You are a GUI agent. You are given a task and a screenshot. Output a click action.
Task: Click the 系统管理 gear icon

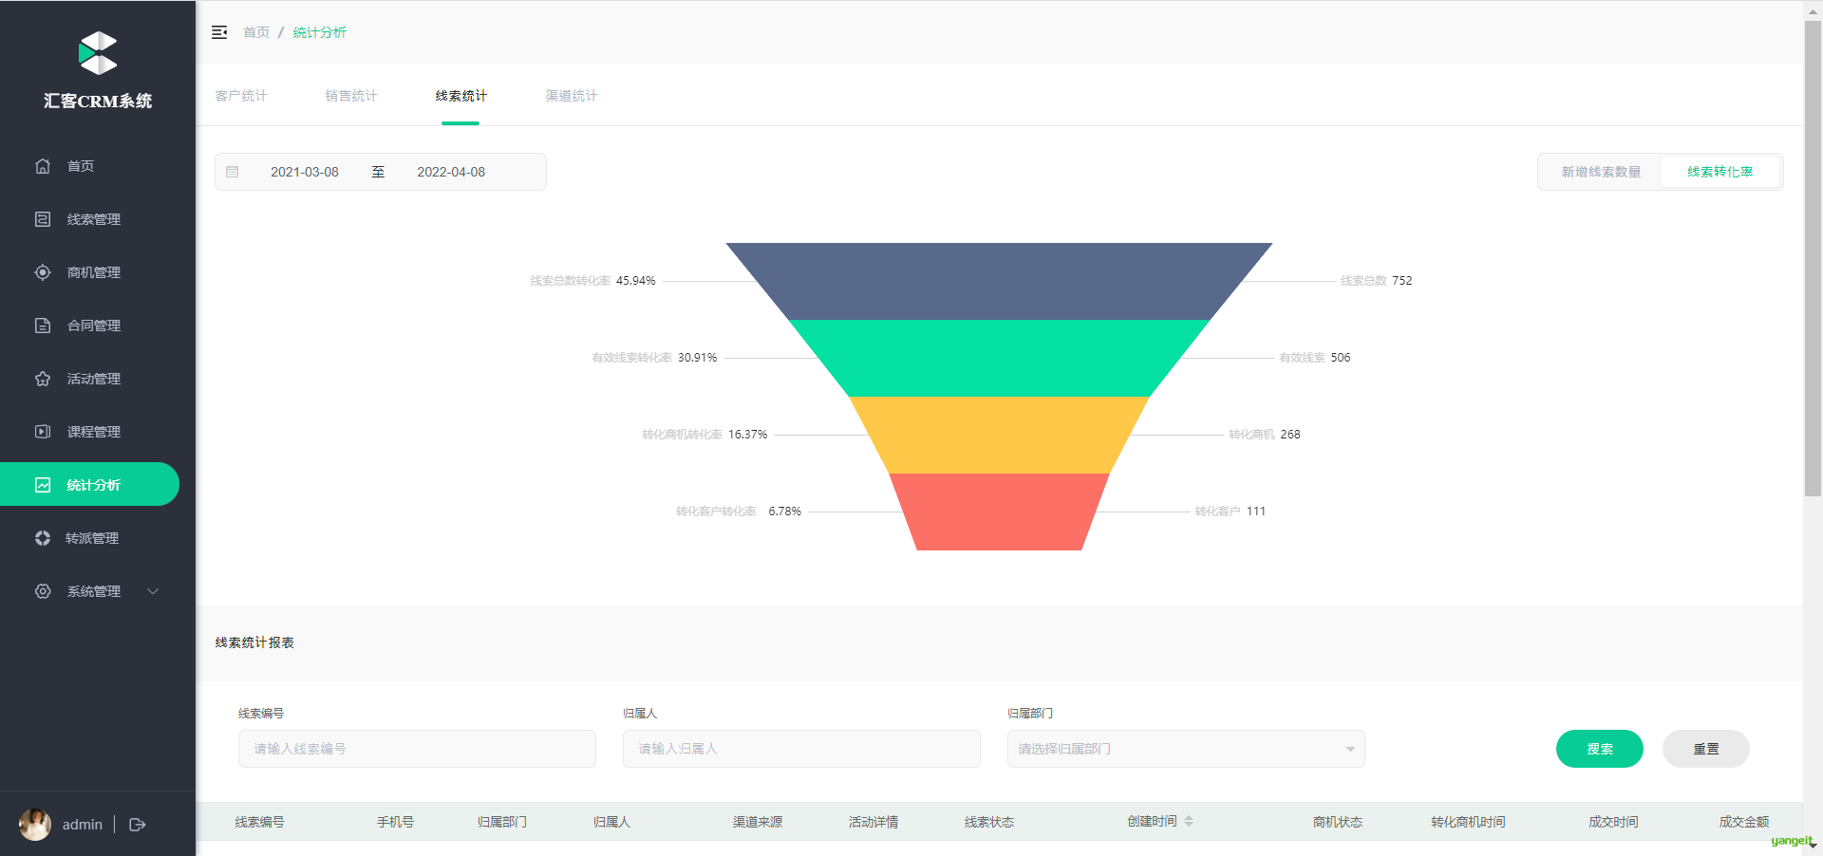tap(43, 591)
